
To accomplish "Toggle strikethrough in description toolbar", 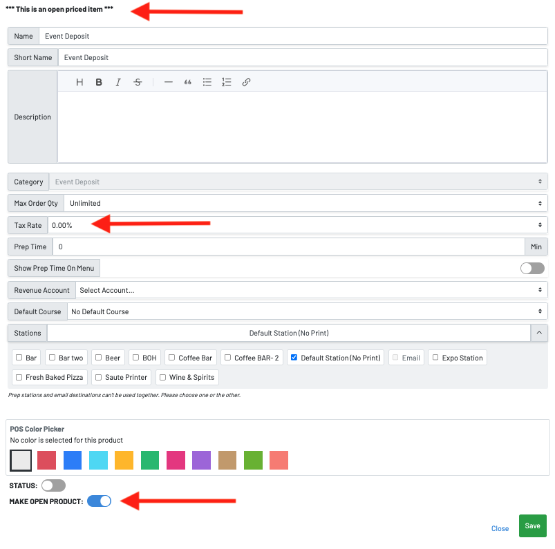I will coord(138,82).
